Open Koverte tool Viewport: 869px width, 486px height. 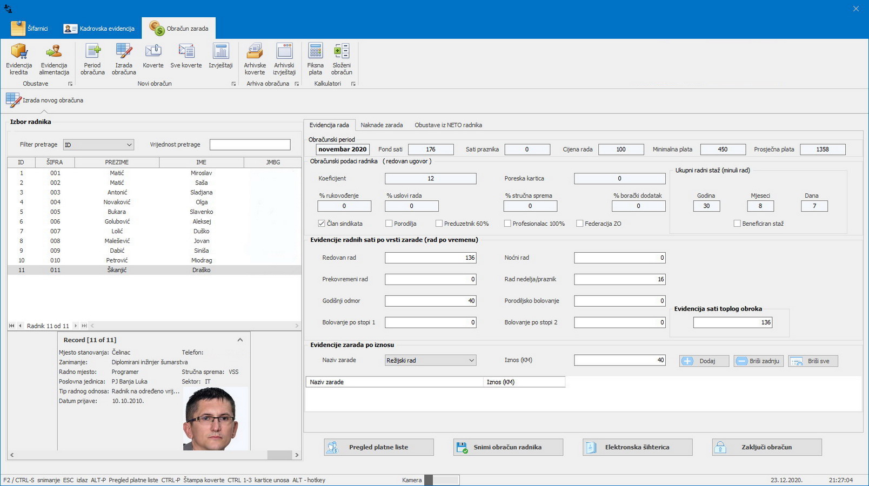click(153, 56)
